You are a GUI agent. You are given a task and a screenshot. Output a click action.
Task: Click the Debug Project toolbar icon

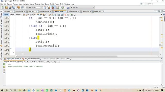click(57, 7)
